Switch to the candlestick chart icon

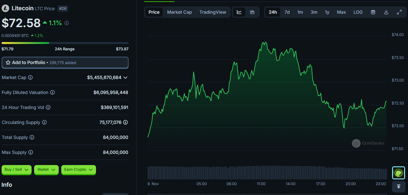252,12
